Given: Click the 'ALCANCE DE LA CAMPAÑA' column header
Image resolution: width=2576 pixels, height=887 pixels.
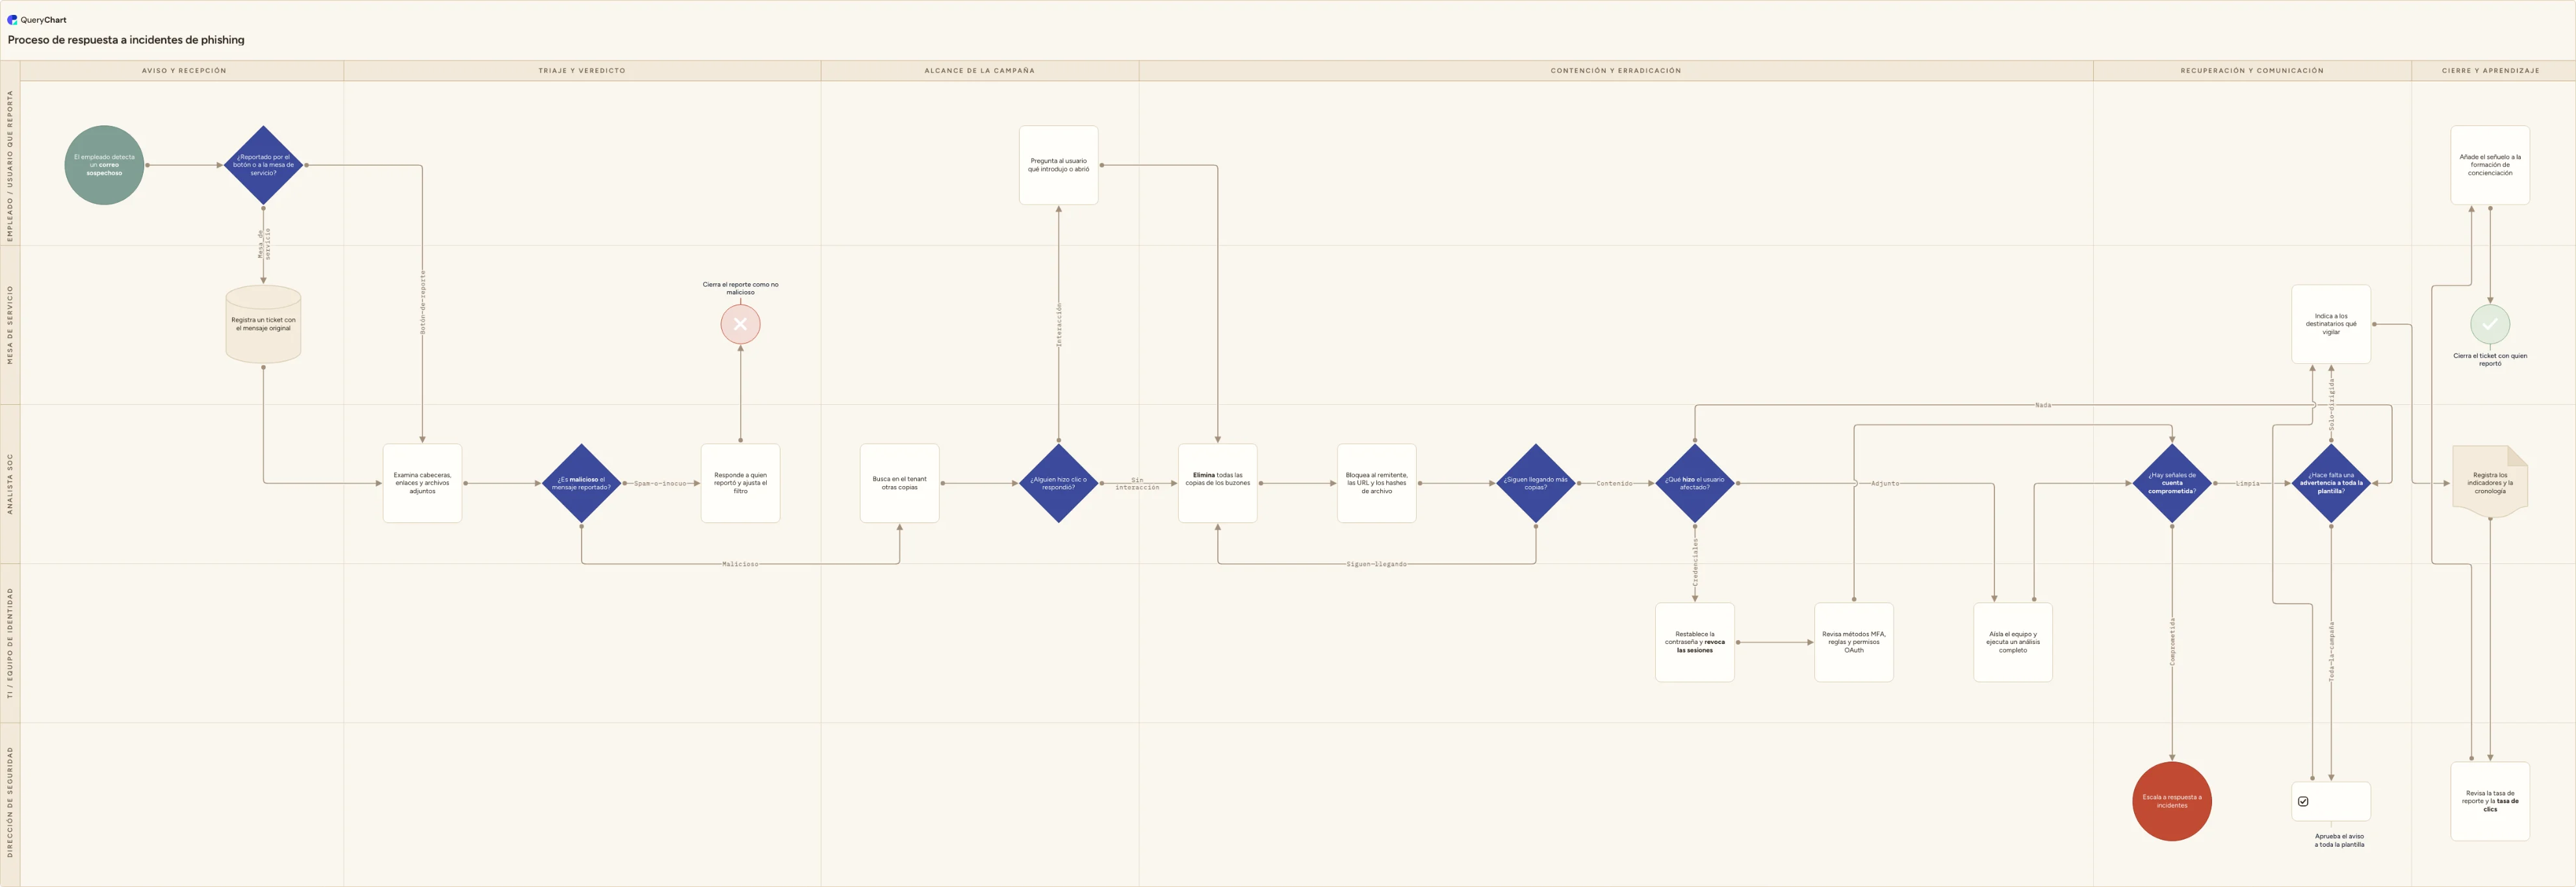Looking at the screenshot, I should coord(979,71).
